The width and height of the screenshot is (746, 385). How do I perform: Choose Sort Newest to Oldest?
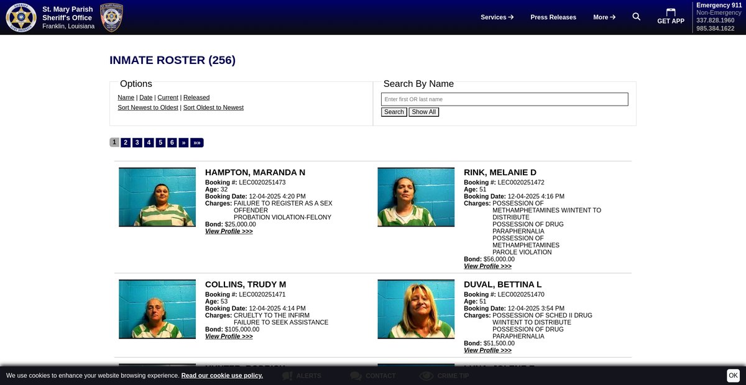(x=148, y=107)
